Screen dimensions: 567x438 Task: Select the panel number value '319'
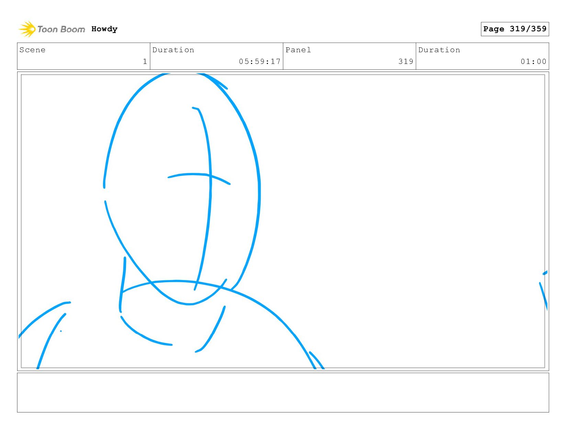[406, 61]
